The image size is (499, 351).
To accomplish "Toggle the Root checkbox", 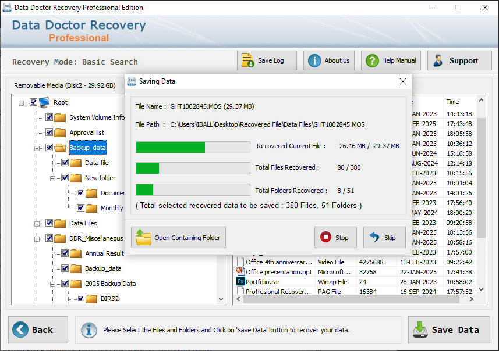I will coord(33,102).
